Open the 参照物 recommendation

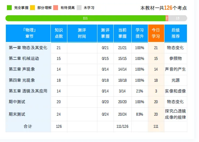[176, 59]
